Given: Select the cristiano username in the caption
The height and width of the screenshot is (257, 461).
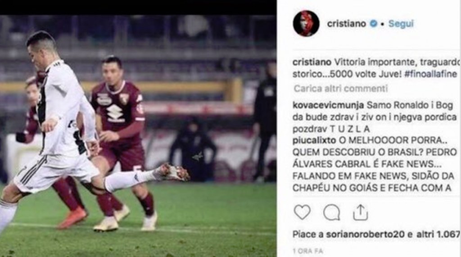Looking at the screenshot, I should (x=312, y=62).
